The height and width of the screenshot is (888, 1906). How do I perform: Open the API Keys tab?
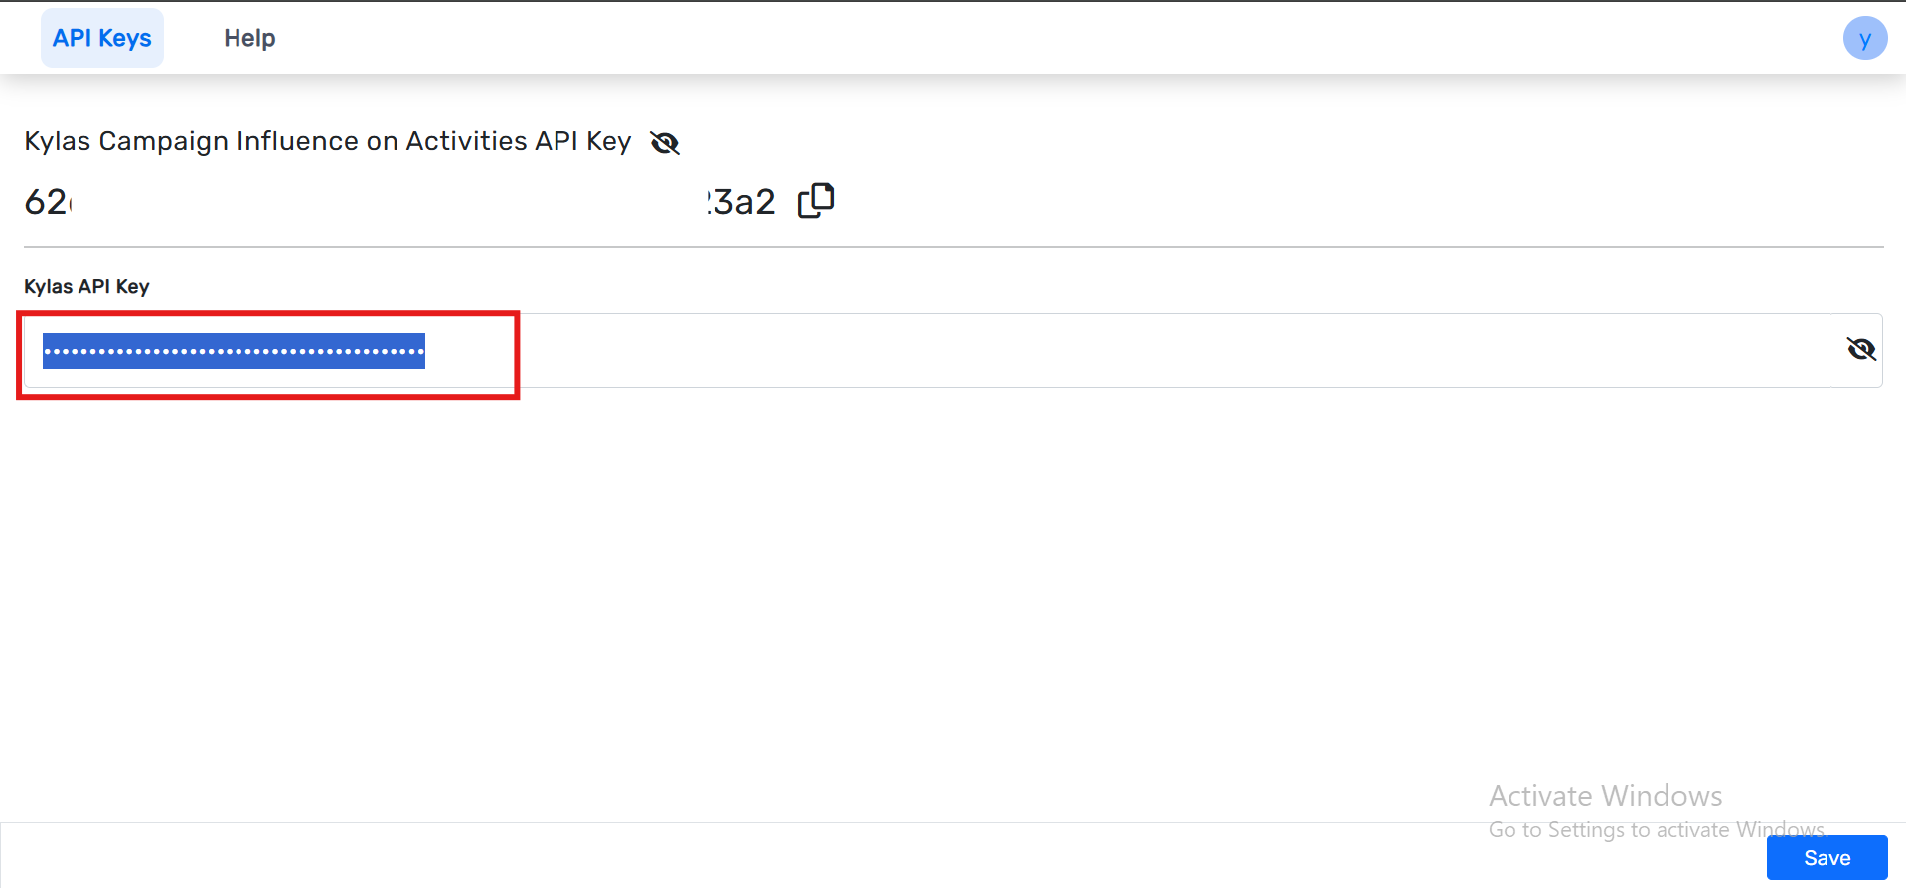tap(101, 38)
